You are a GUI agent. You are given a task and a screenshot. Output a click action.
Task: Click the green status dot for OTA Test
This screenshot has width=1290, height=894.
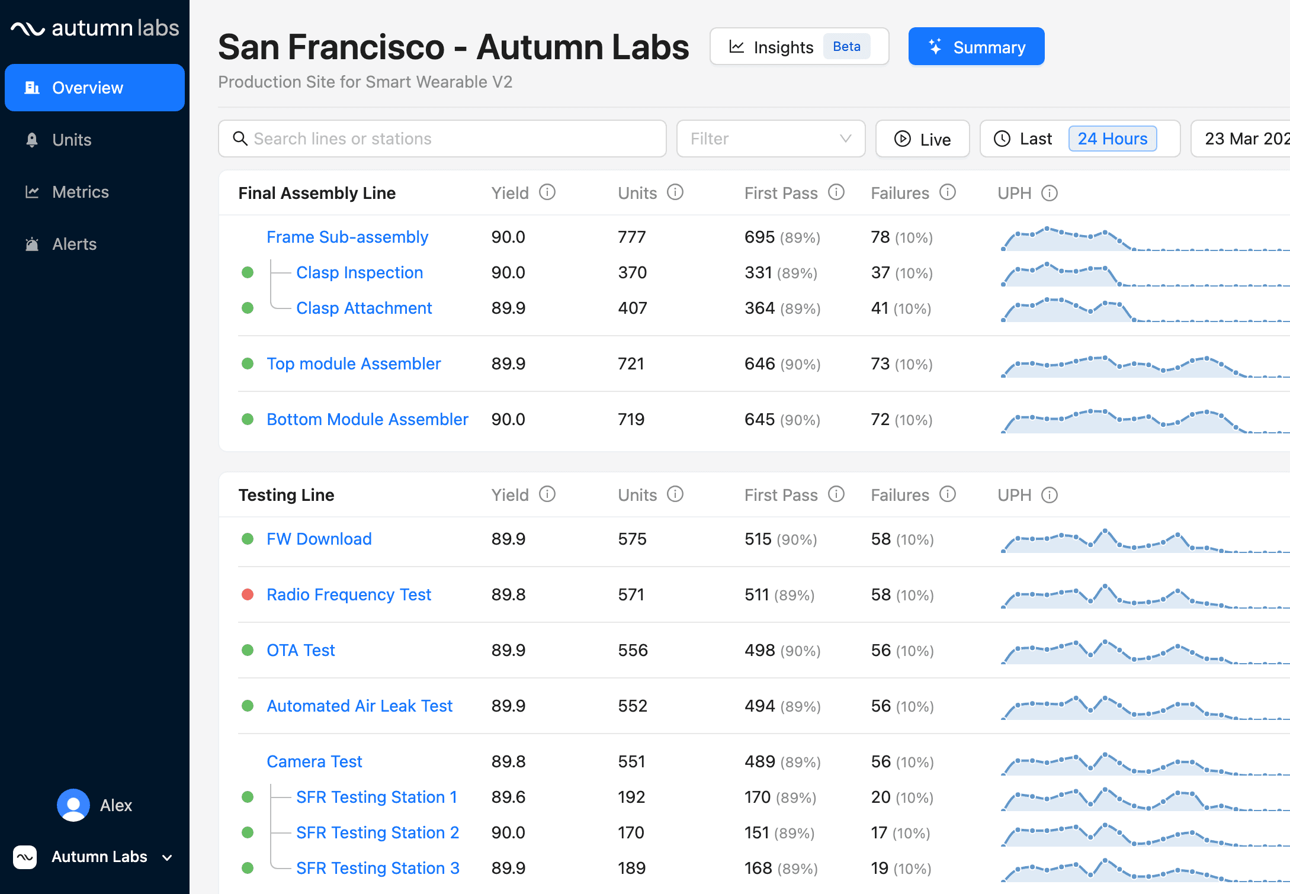coord(248,650)
